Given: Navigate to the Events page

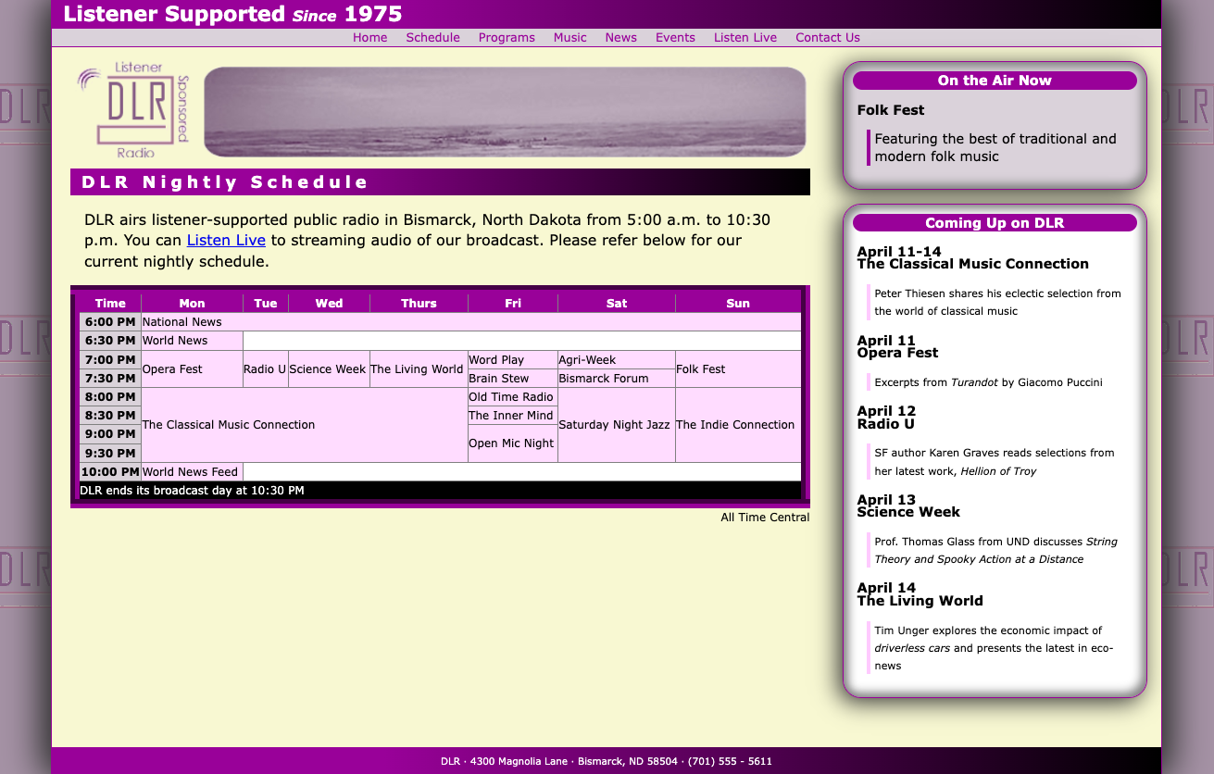Looking at the screenshot, I should click(675, 38).
